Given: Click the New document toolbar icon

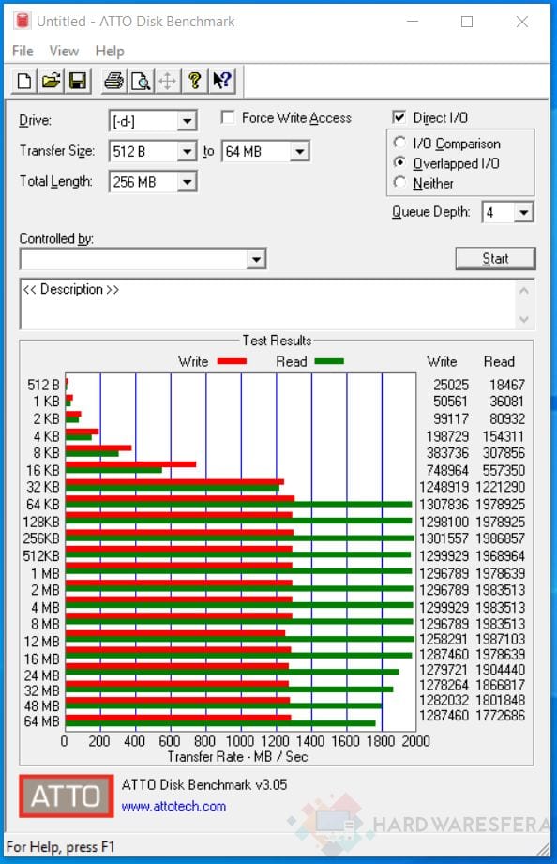Looking at the screenshot, I should 24,81.
